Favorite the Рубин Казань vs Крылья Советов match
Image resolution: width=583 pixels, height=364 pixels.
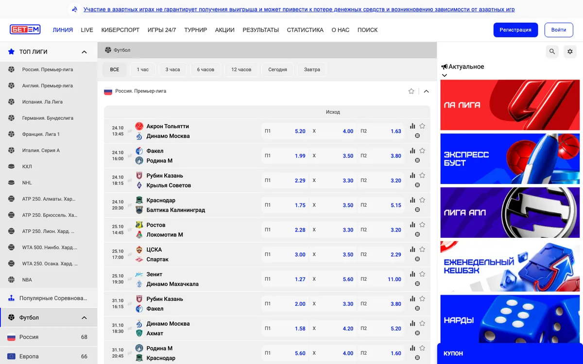tap(422, 176)
